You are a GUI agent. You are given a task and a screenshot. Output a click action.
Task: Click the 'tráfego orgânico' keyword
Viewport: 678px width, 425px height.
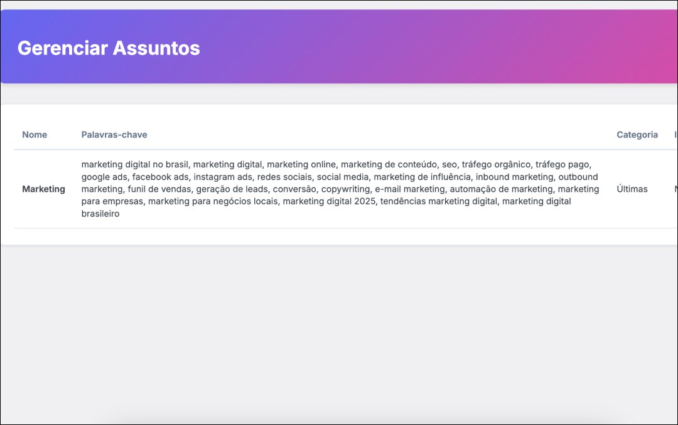pyautogui.click(x=496, y=164)
